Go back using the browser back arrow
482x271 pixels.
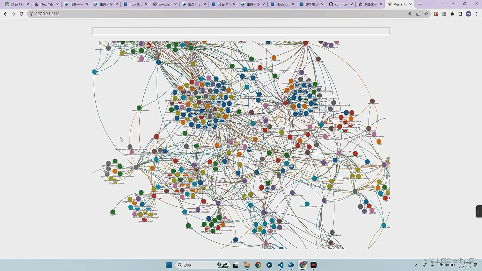pyautogui.click(x=5, y=14)
